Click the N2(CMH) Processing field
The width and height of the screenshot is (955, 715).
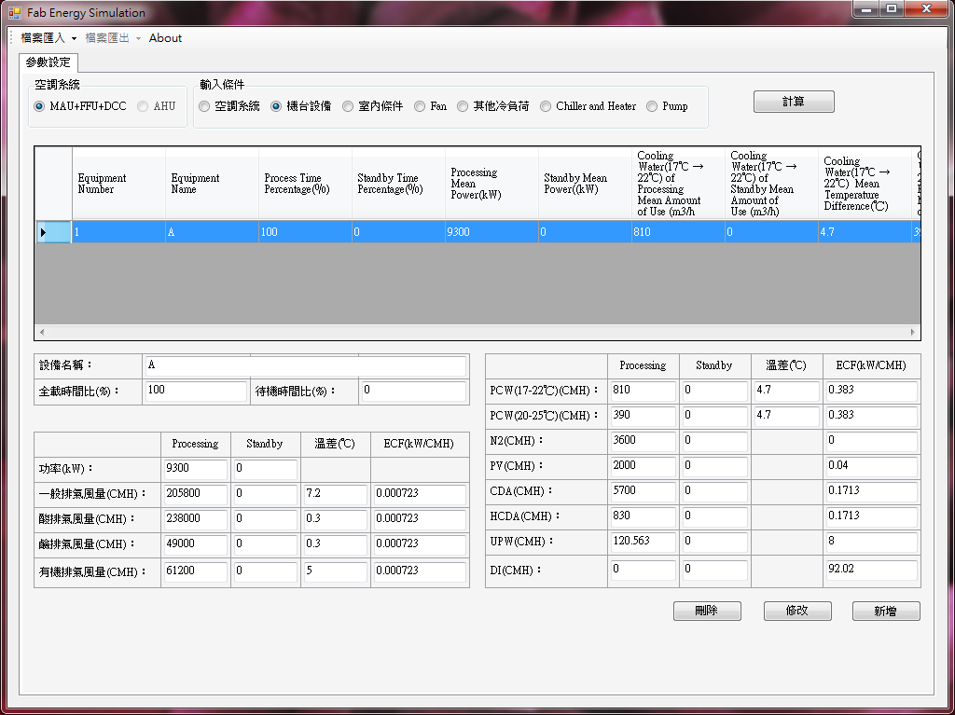click(x=644, y=441)
